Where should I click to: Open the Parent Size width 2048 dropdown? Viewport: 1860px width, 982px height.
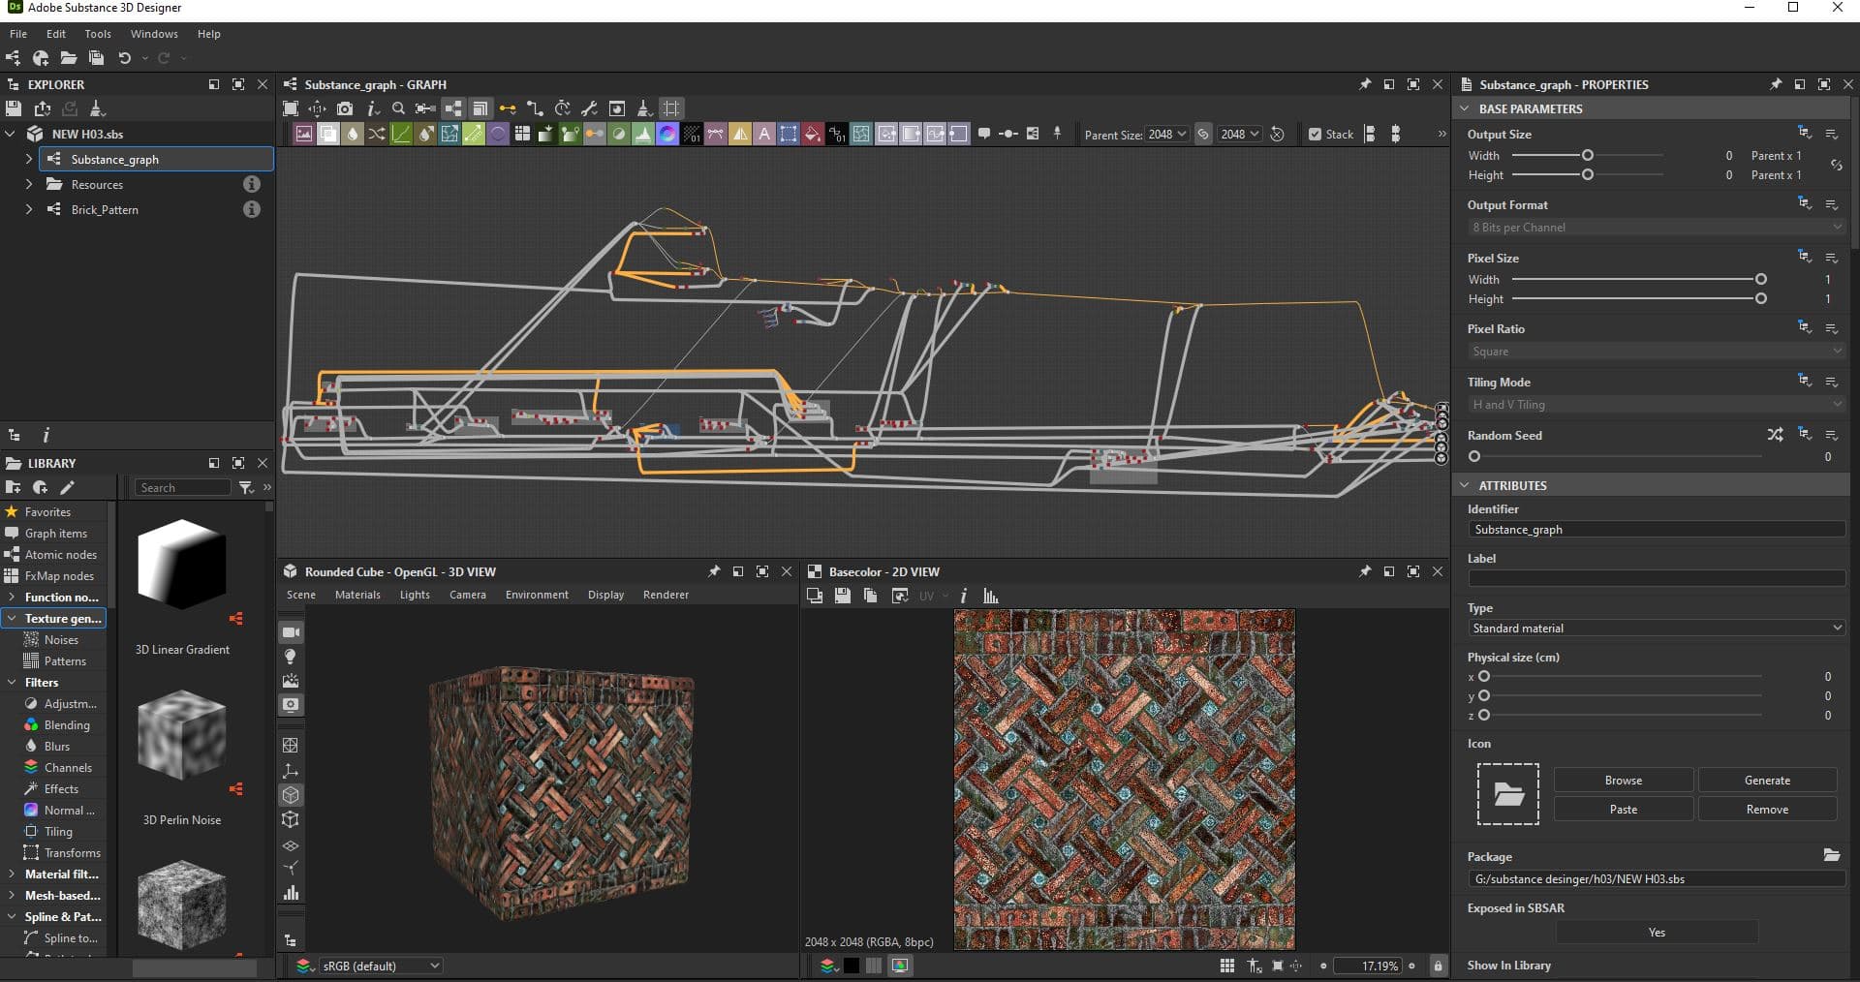1167,135
